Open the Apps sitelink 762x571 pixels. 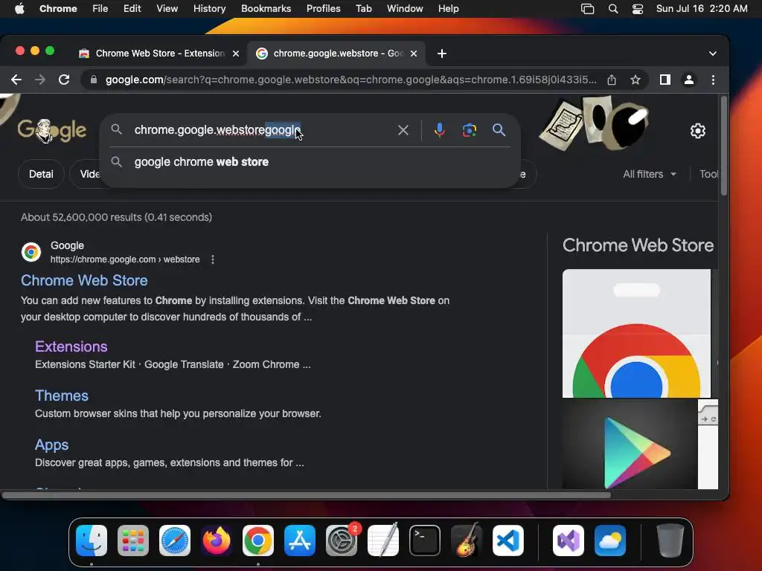pyautogui.click(x=51, y=445)
